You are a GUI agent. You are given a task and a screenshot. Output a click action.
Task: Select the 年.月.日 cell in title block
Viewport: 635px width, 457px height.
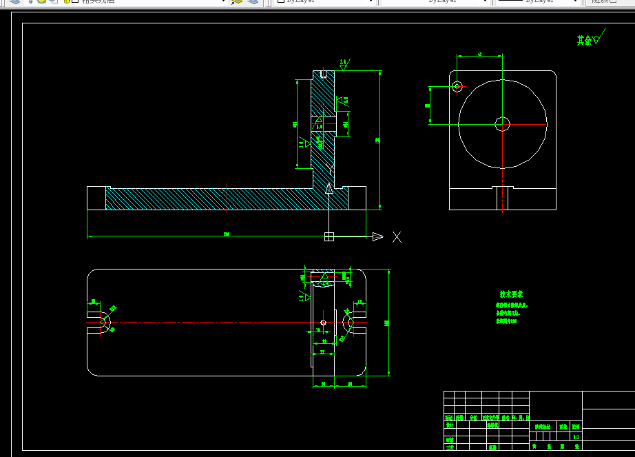521,418
